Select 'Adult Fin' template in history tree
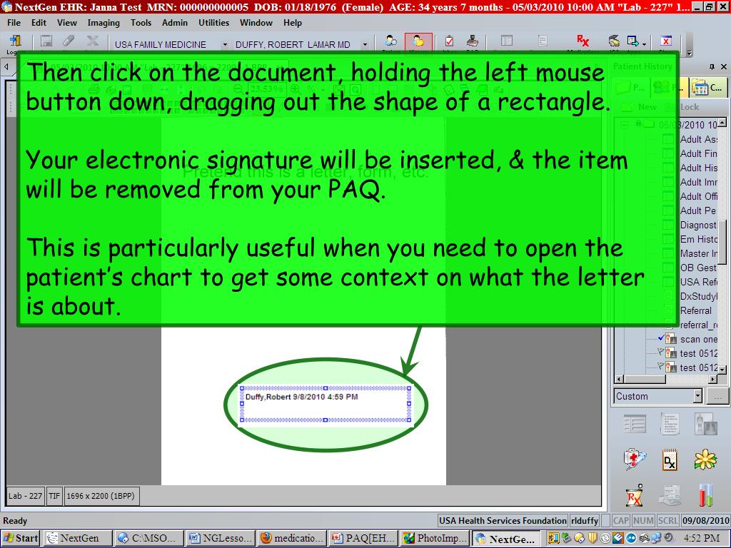Screen dimensions: 731x548 pyautogui.click(x=698, y=153)
